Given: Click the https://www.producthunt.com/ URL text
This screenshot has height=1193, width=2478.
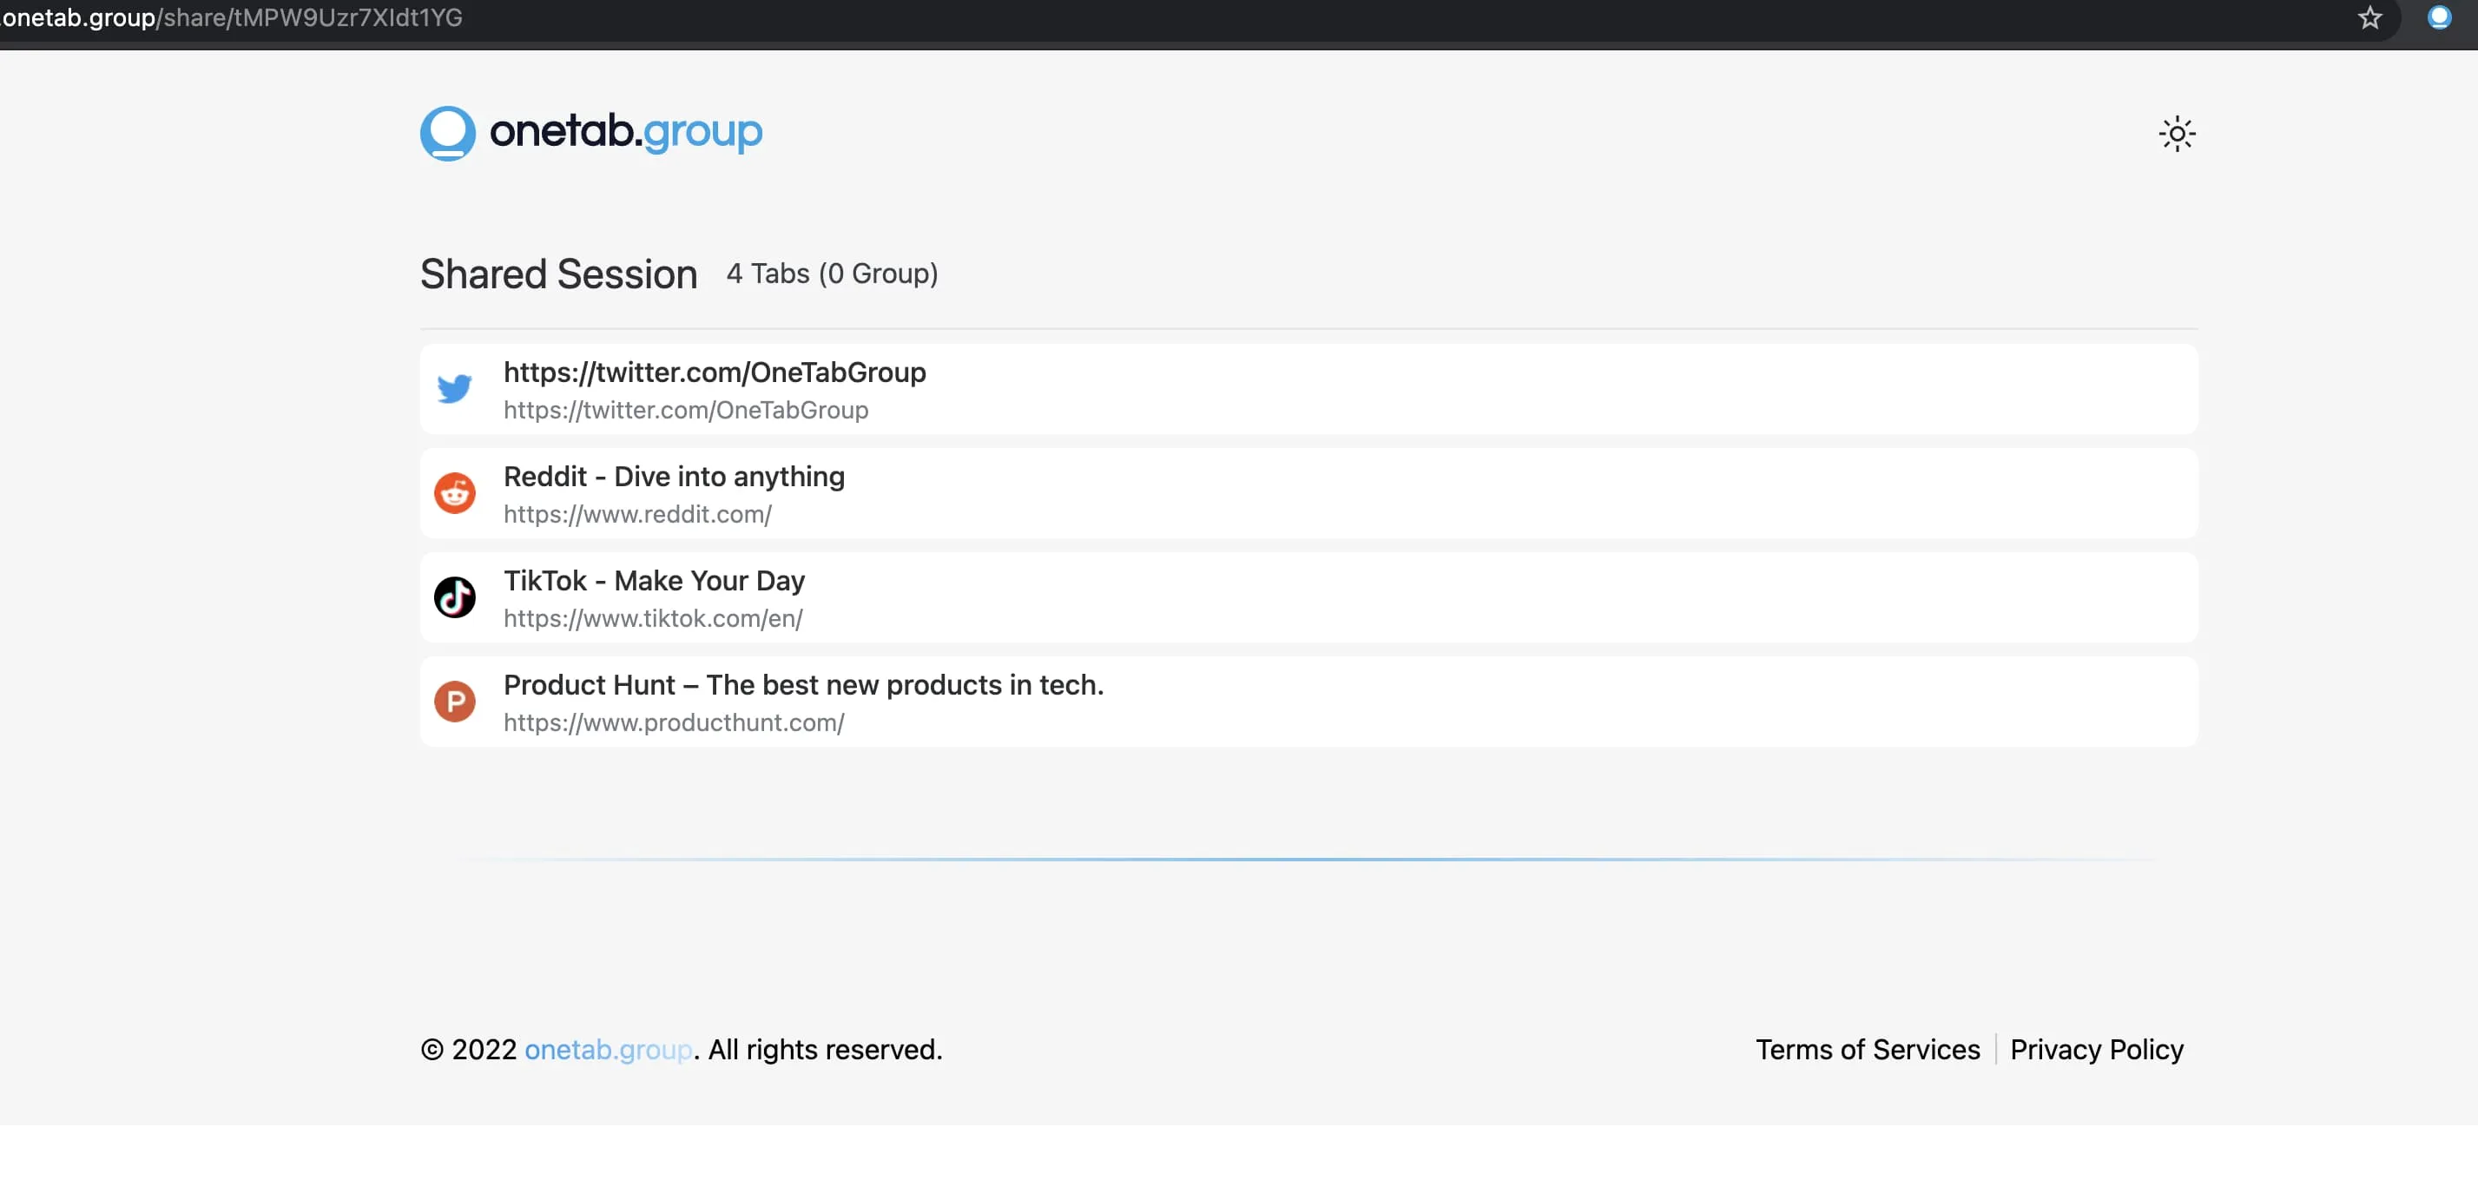Looking at the screenshot, I should 674,722.
